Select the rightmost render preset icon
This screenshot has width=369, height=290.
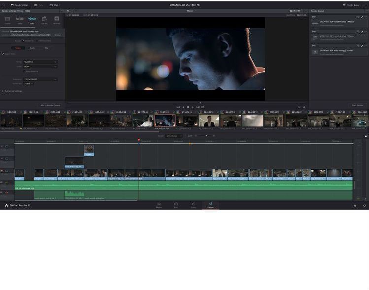tap(57, 20)
